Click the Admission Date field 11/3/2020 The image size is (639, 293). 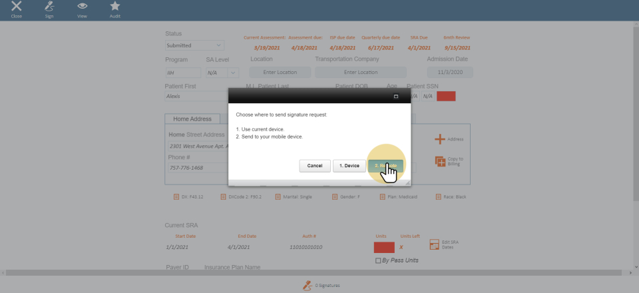[x=450, y=73]
